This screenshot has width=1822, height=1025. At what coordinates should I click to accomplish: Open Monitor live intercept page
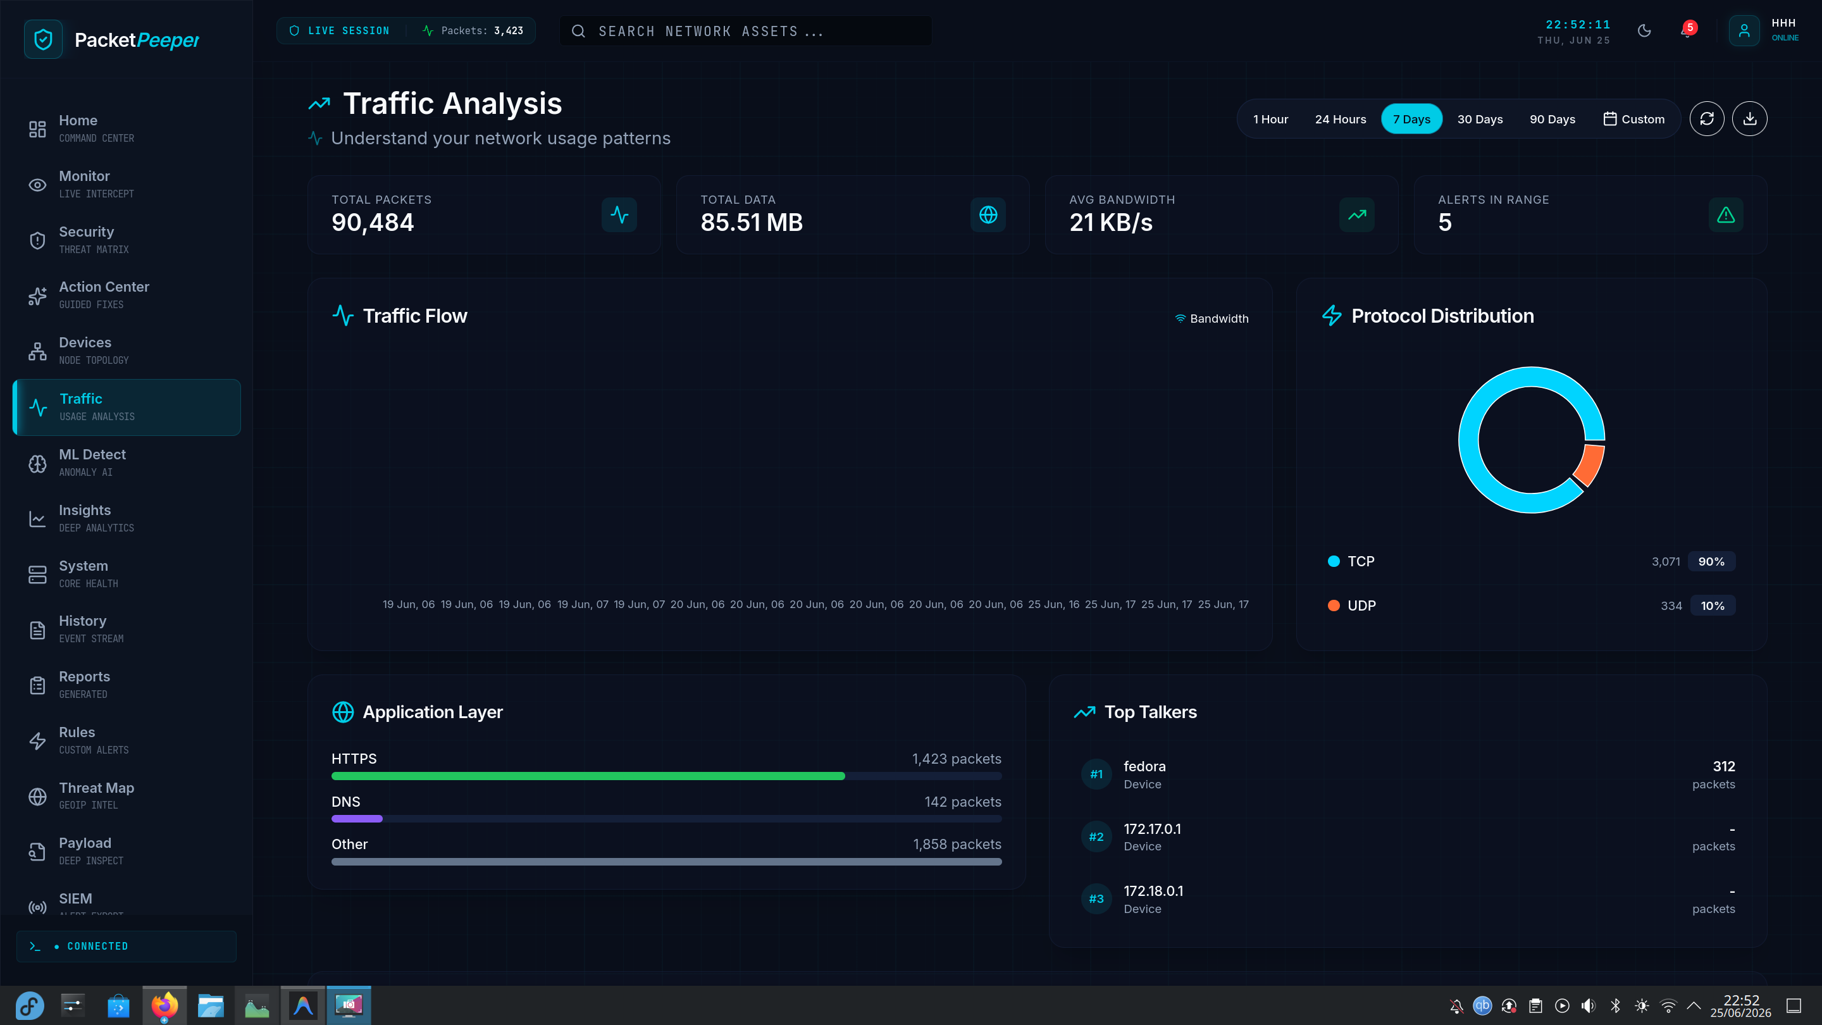(127, 184)
